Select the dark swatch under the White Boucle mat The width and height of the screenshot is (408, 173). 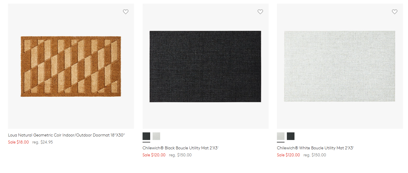[x=290, y=136]
